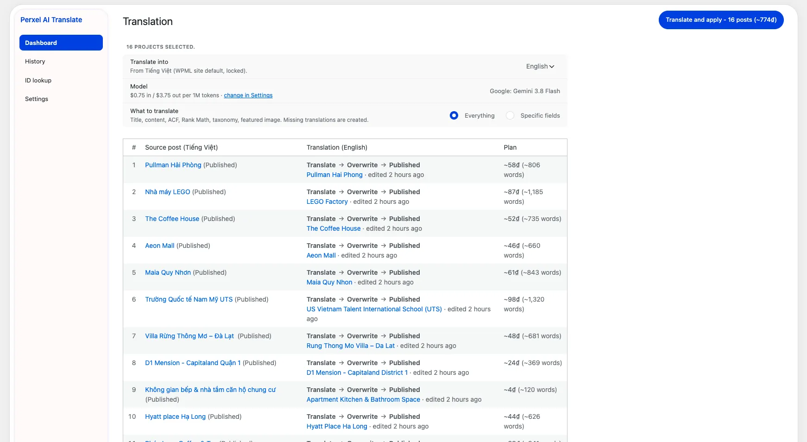807x442 pixels.
Task: Open English translation Aeon Mall
Action: 321,255
